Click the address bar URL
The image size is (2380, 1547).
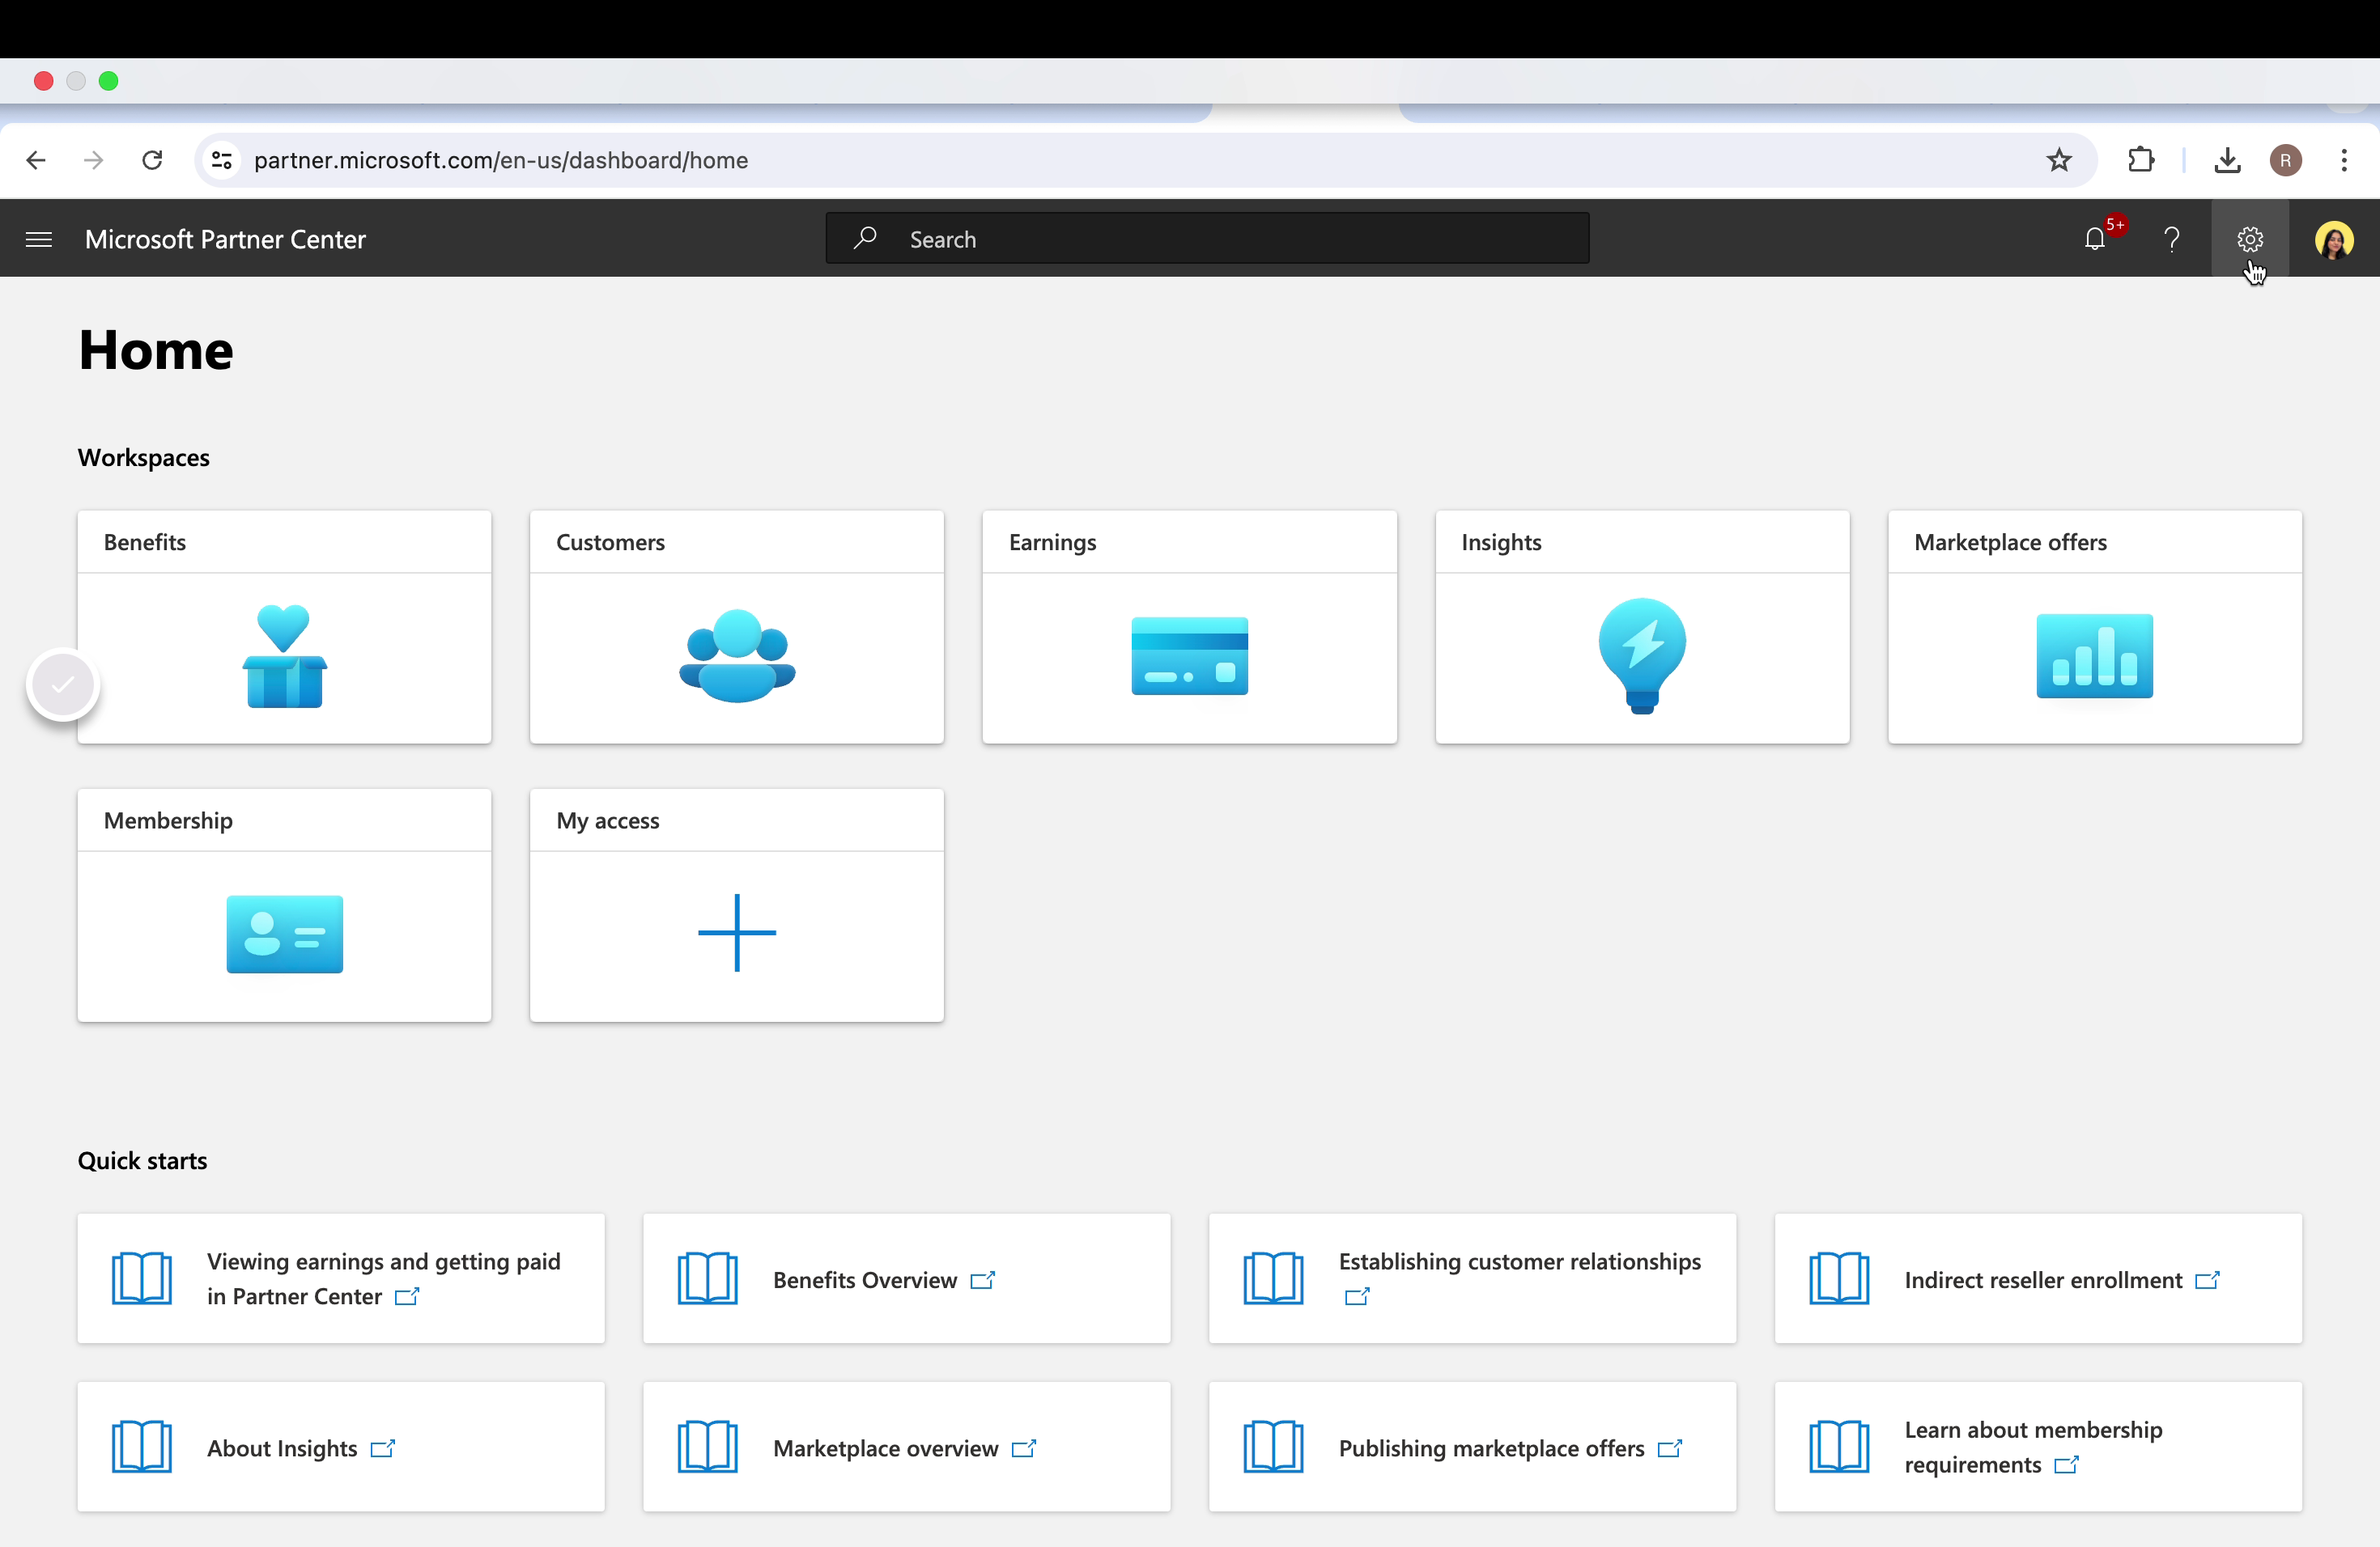pos(501,160)
